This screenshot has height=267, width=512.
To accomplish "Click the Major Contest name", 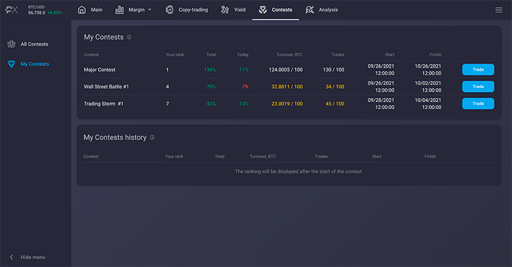I will coord(100,70).
